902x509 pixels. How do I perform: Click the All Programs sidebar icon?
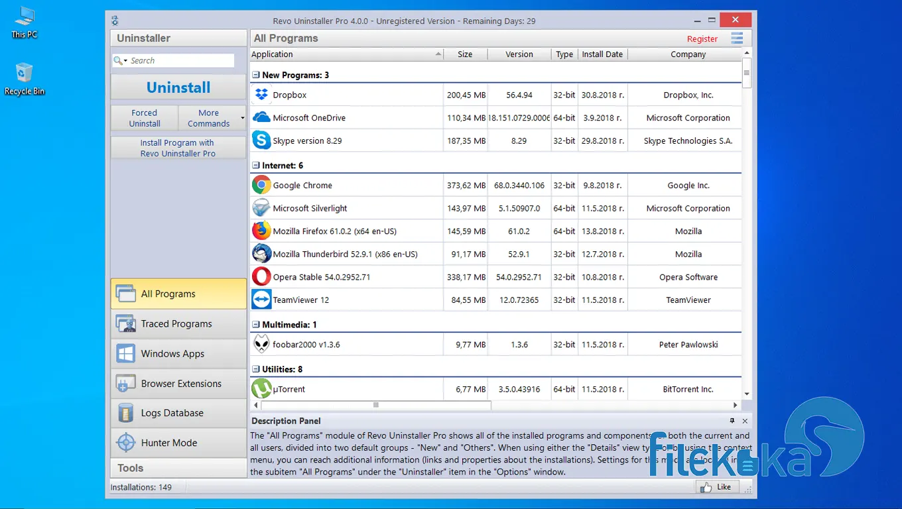pos(125,294)
